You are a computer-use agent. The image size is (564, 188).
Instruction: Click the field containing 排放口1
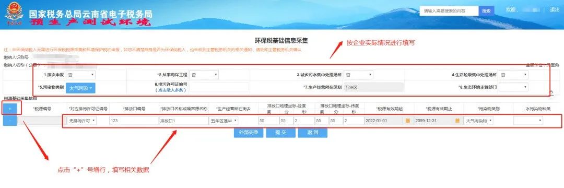(183, 121)
